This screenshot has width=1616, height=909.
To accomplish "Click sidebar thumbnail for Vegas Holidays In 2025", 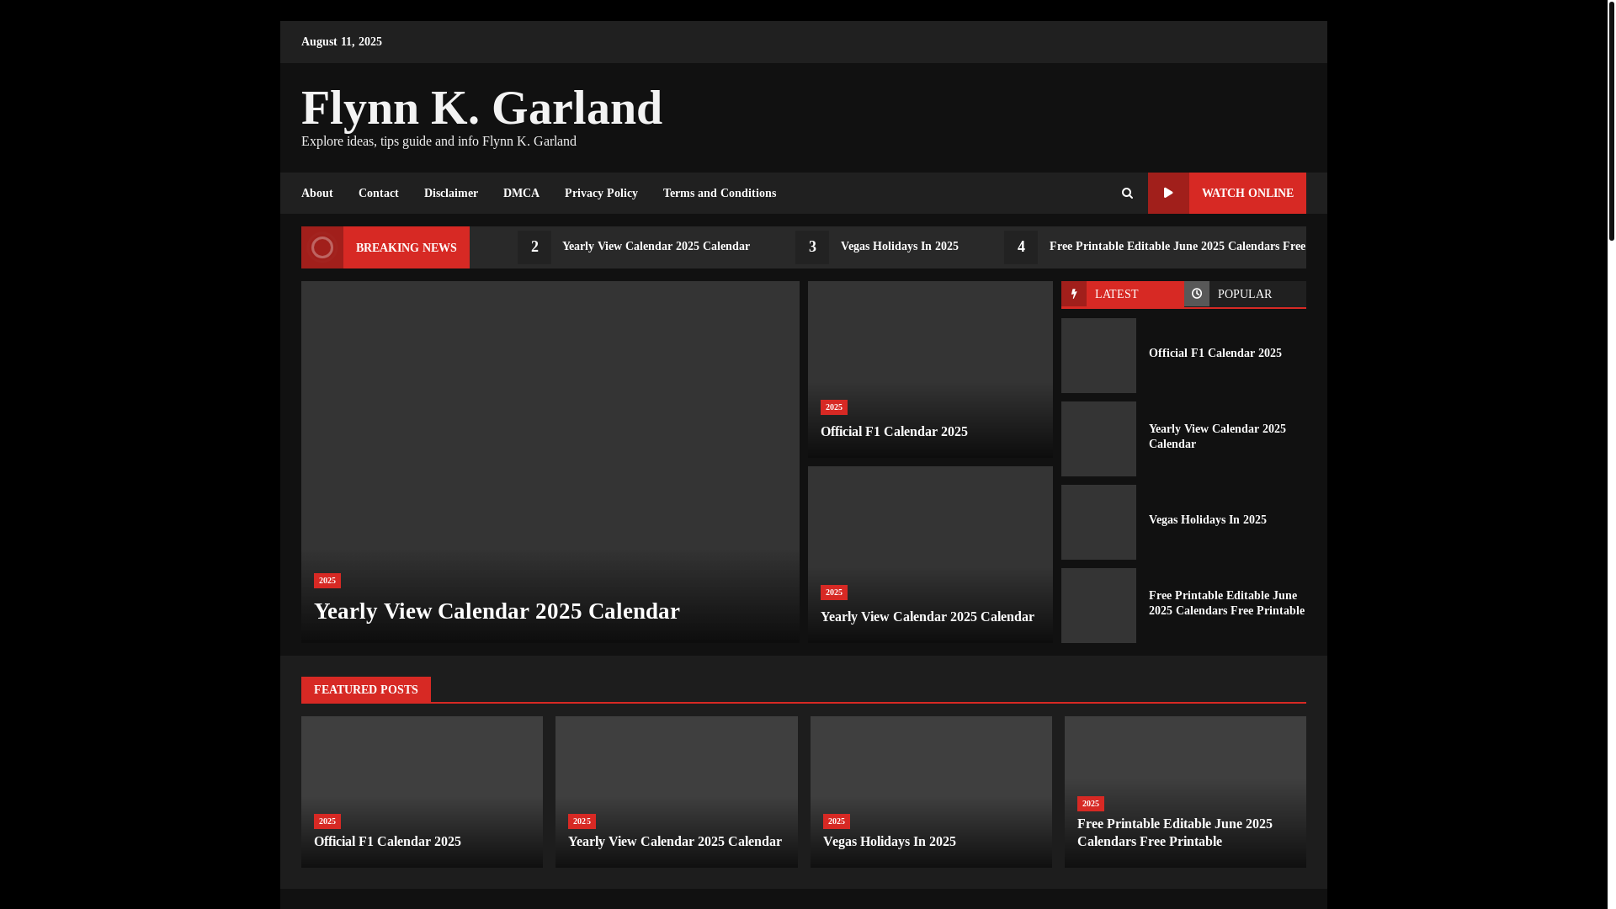I will pos(1098,522).
